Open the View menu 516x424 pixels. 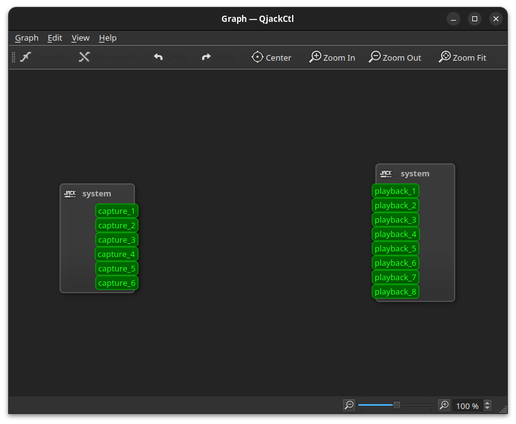click(x=80, y=38)
